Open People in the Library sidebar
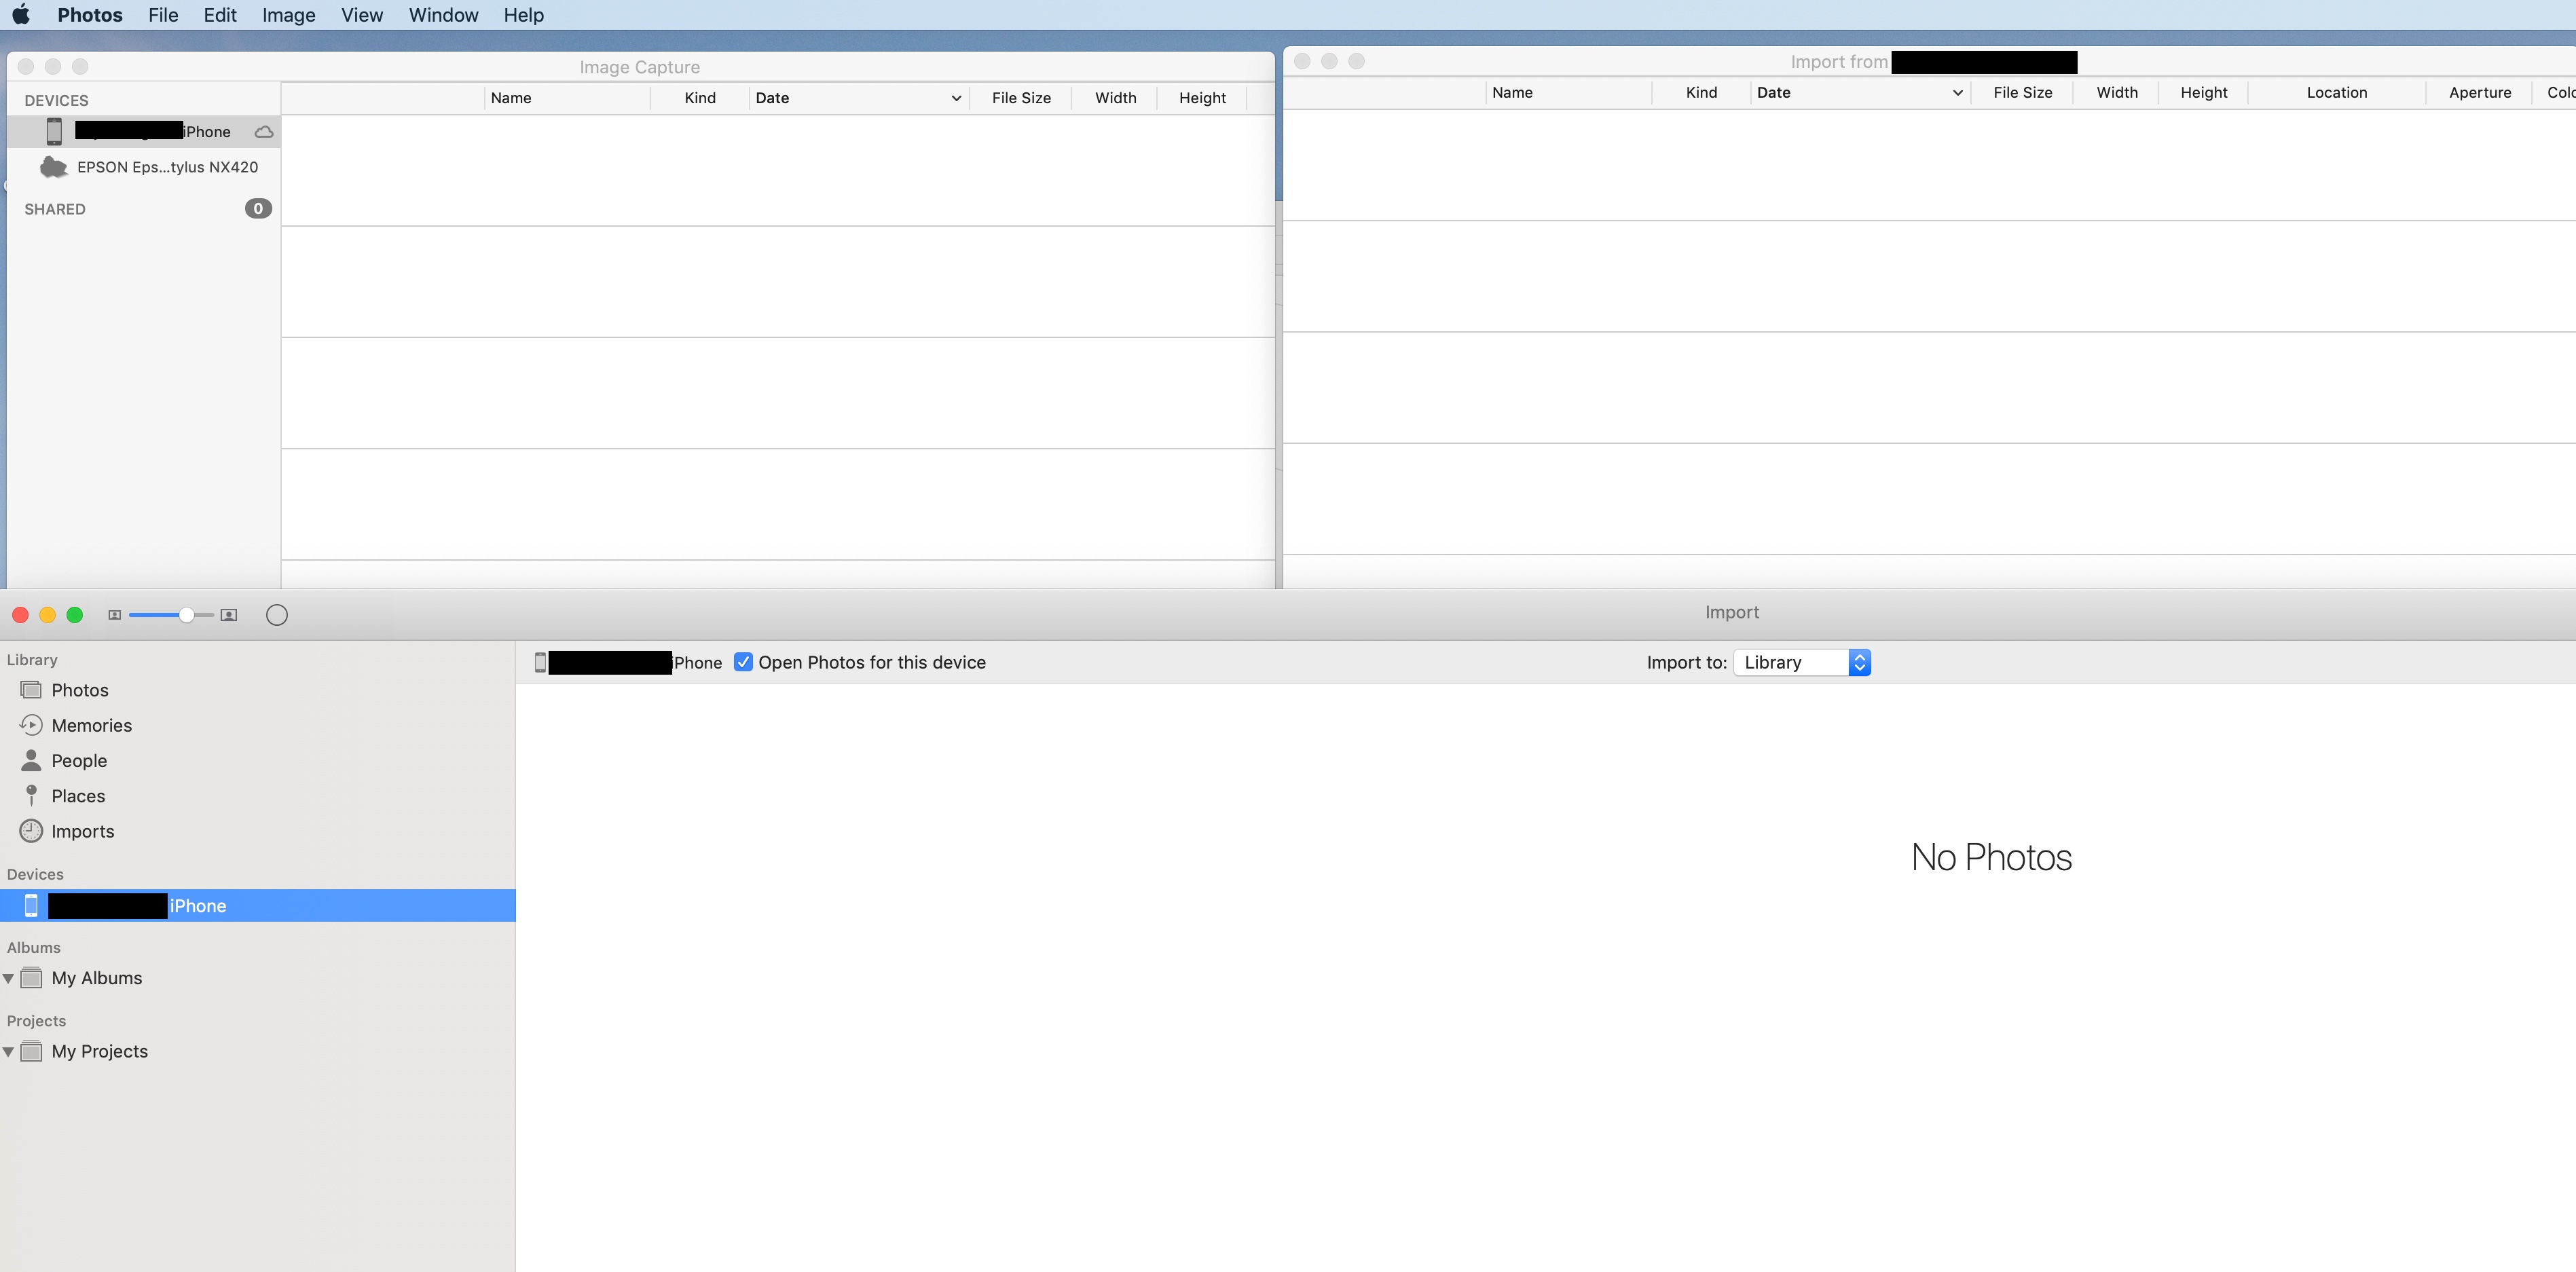 coord(79,760)
